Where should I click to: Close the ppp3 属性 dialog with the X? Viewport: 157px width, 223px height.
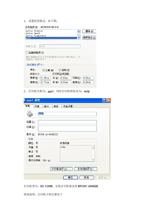[109, 100]
